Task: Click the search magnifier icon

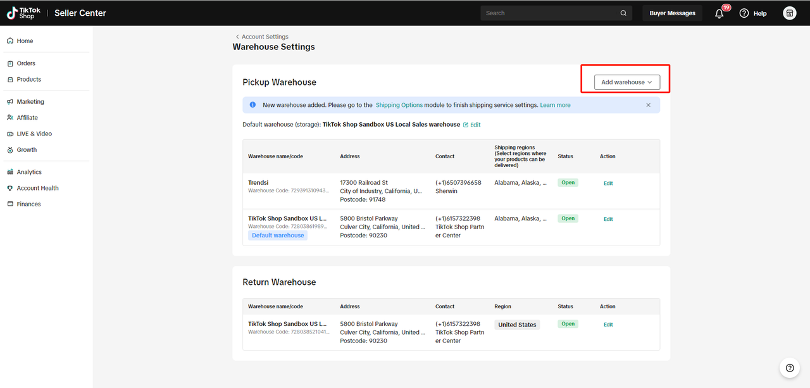Action: (623, 13)
